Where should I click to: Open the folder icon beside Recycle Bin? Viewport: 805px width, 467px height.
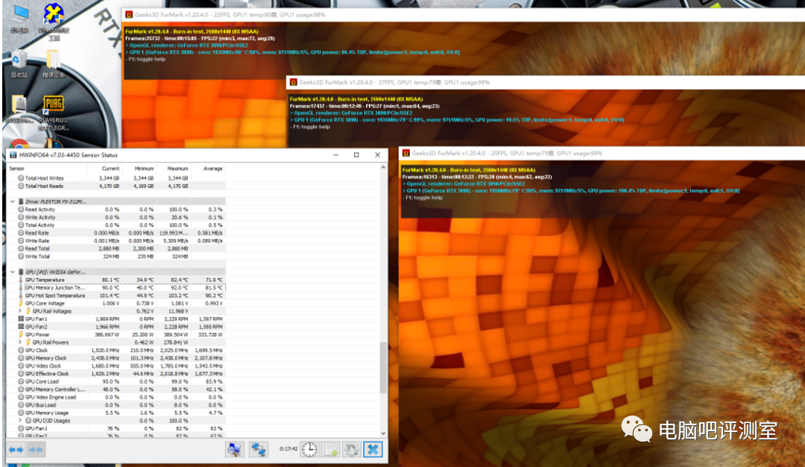tap(53, 60)
